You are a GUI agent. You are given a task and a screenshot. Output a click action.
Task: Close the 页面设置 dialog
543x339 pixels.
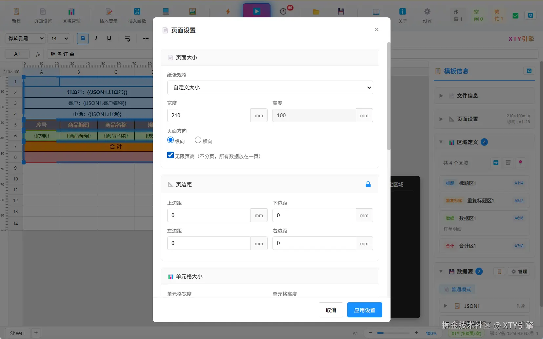coord(376,29)
